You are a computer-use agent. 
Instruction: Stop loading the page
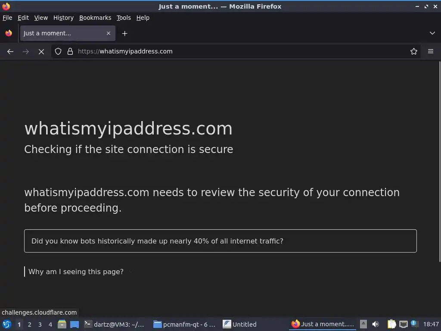41,52
